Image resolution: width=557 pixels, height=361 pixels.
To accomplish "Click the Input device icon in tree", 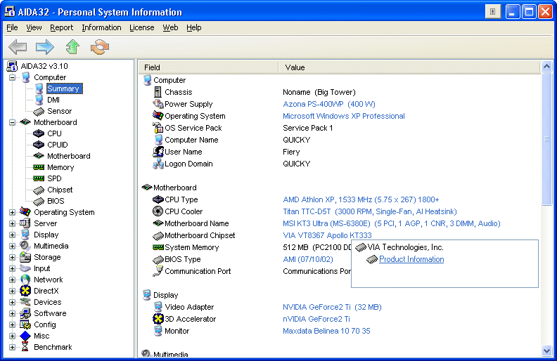I will [25, 268].
